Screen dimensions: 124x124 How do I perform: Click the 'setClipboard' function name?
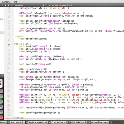33,72
